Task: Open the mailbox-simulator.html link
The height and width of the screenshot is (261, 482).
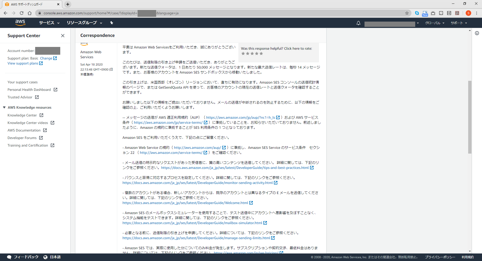Action: click(x=192, y=223)
